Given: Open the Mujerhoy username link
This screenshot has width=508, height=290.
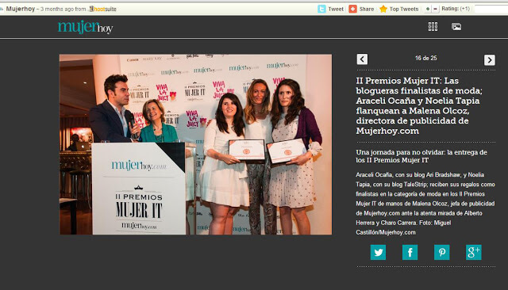Looking at the screenshot, I should pyautogui.click(x=21, y=9).
